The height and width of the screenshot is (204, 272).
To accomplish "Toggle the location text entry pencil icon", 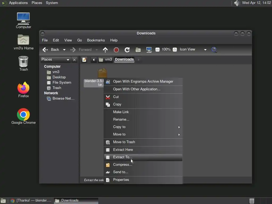I will click(84, 60).
